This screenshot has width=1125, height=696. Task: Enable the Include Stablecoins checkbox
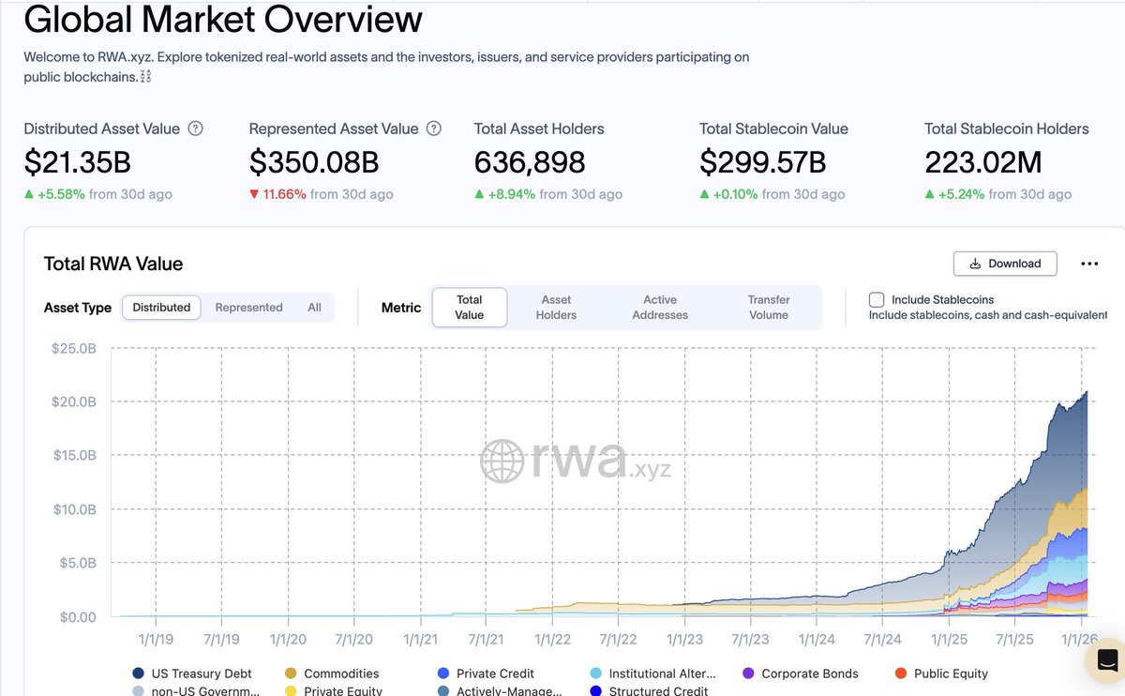point(877,300)
